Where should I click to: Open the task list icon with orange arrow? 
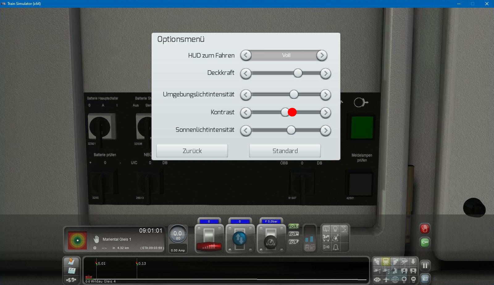click(71, 262)
